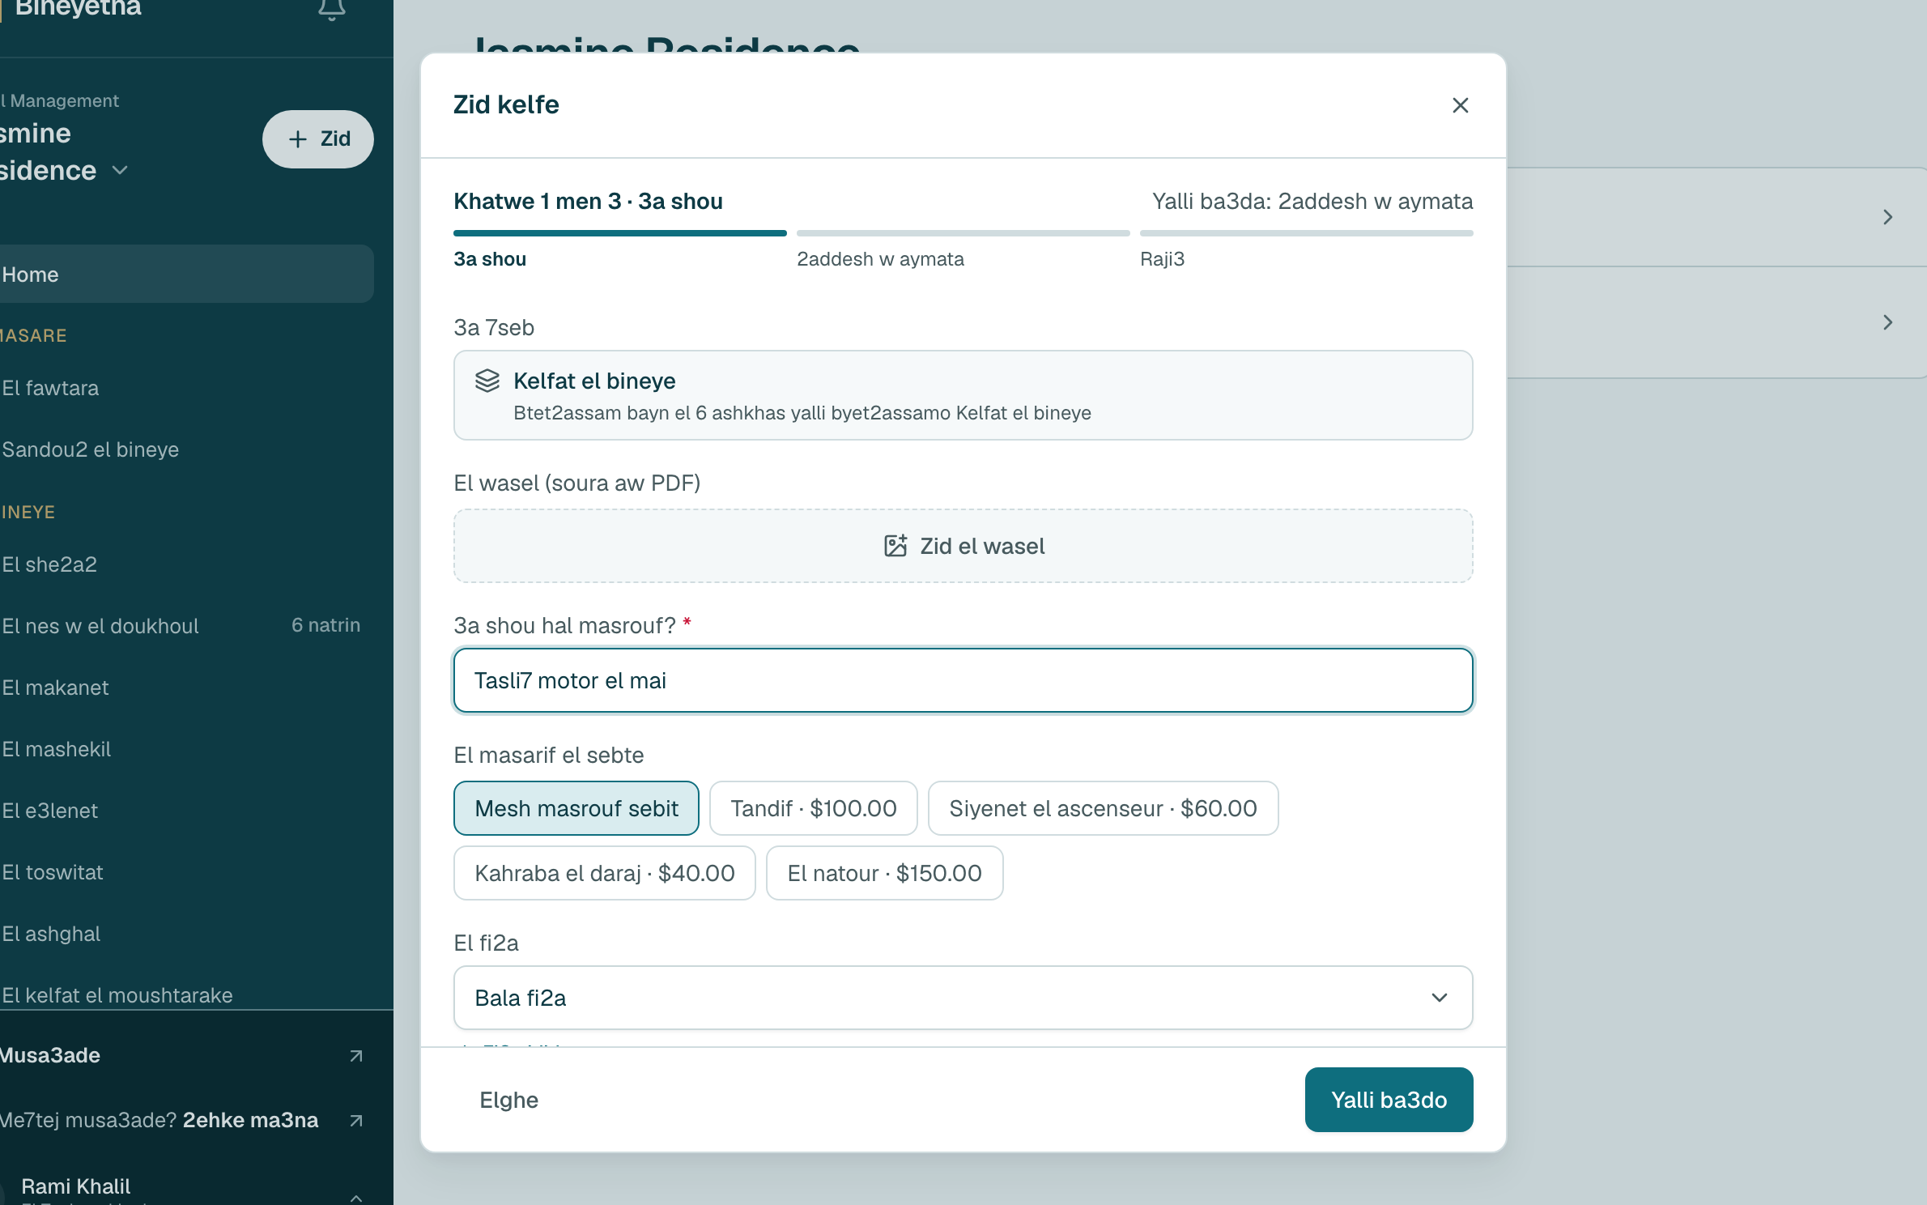Click the 2ehke ma3na contact link
Image resolution: width=1927 pixels, height=1205 pixels.
250,1120
